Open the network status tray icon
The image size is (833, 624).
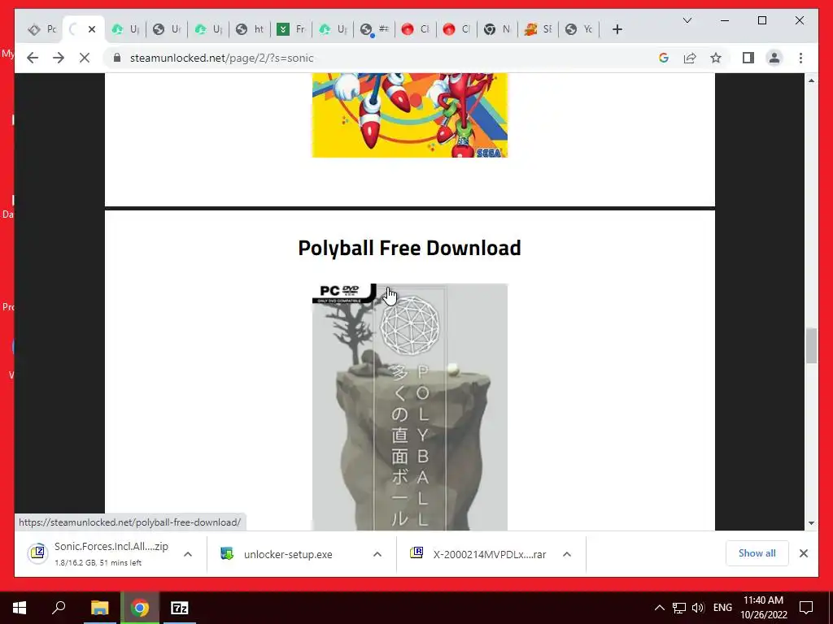point(679,608)
